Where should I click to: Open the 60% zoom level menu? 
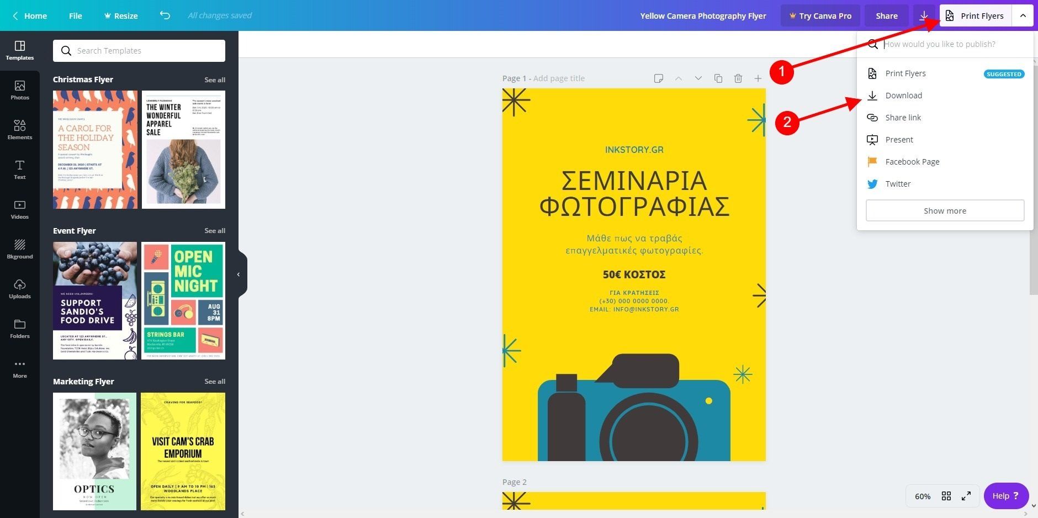[x=922, y=496]
